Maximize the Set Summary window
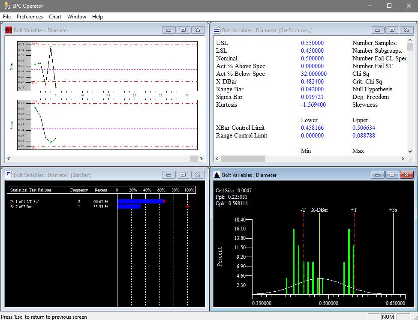Screen dimensions: 418x320 pyautogui.click(x=392, y=30)
